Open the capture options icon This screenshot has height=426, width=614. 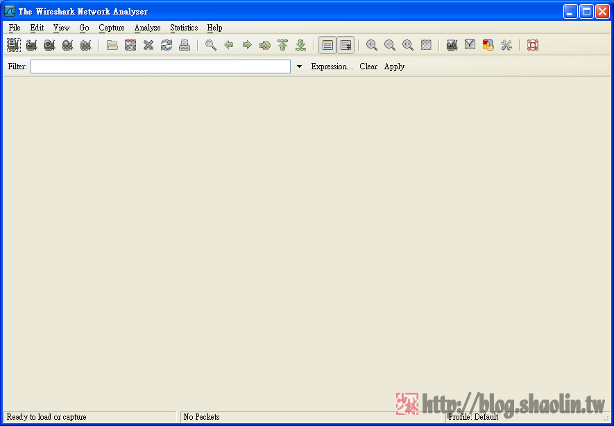coord(32,45)
